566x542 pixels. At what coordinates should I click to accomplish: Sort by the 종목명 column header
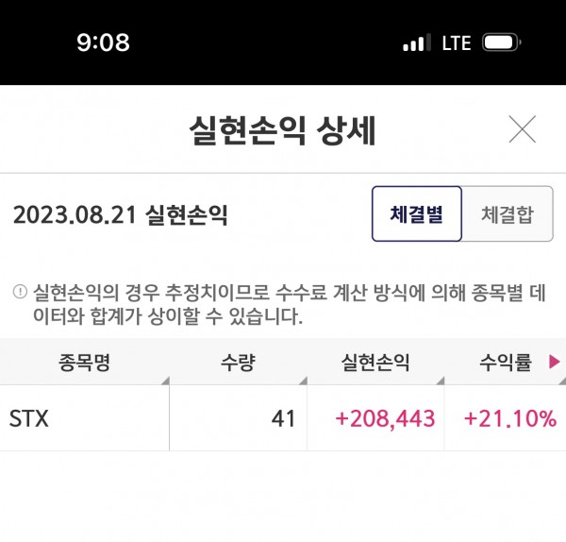[84, 362]
